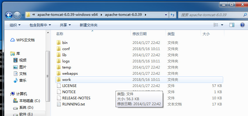The width and height of the screenshot is (248, 116).
Task: Open recent locations dropdown next to Forward
Action: (23, 15)
